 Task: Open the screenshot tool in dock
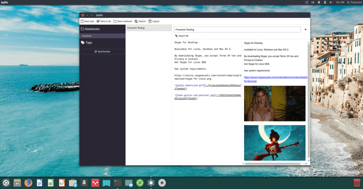pyautogui.click(x=129, y=183)
